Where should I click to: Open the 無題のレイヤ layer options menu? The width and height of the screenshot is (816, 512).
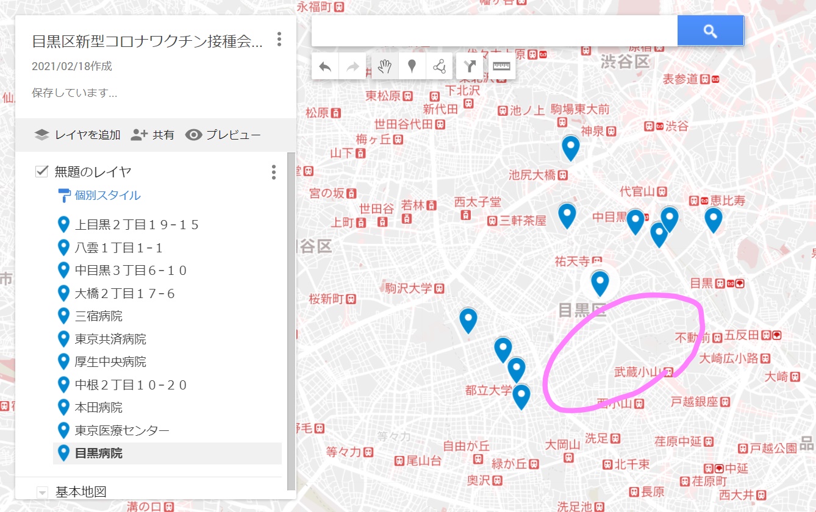[274, 172]
